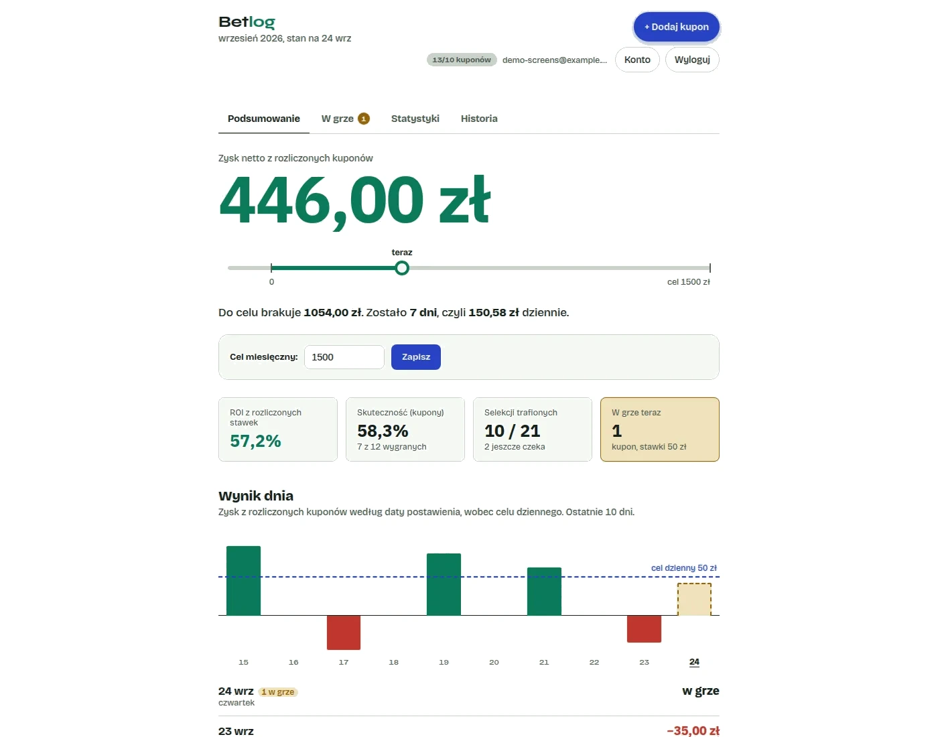Focus the Cel miesięczny input field
The image size is (938, 737).
(344, 357)
